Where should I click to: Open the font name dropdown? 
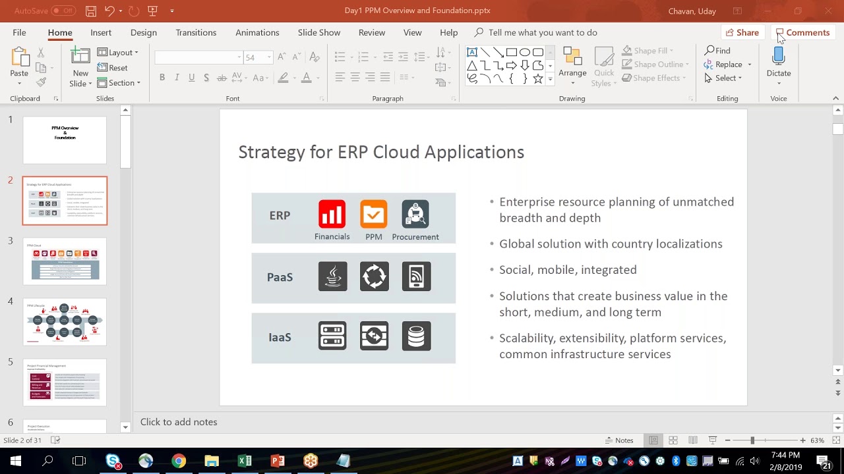click(239, 58)
